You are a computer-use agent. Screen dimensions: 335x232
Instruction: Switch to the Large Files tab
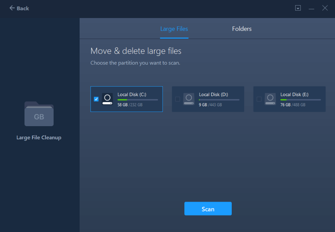[x=174, y=29]
